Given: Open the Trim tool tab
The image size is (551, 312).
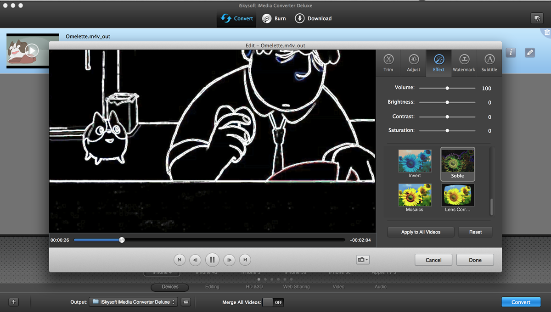Looking at the screenshot, I should pos(388,63).
